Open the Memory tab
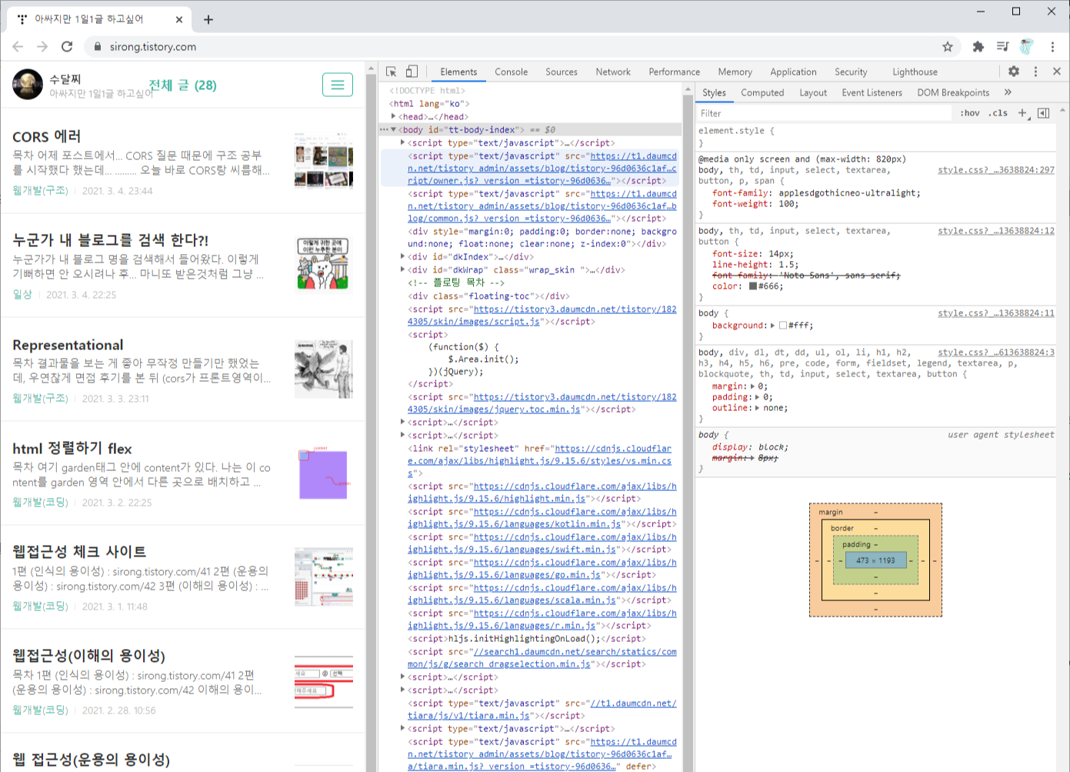Screen dimensions: 1070x772 click(735, 72)
